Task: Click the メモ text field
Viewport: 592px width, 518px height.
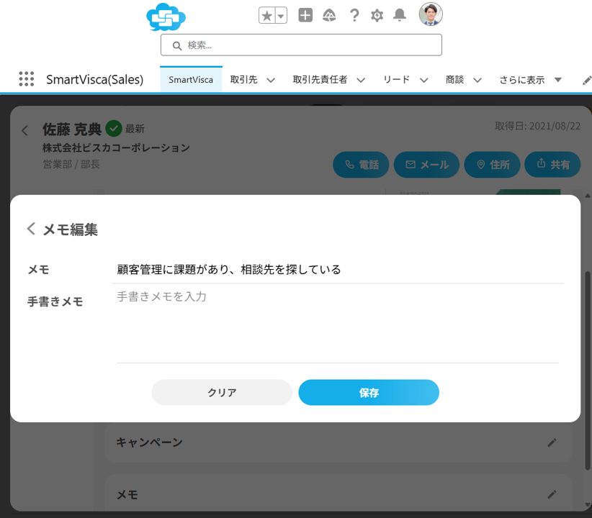Action: click(337, 270)
